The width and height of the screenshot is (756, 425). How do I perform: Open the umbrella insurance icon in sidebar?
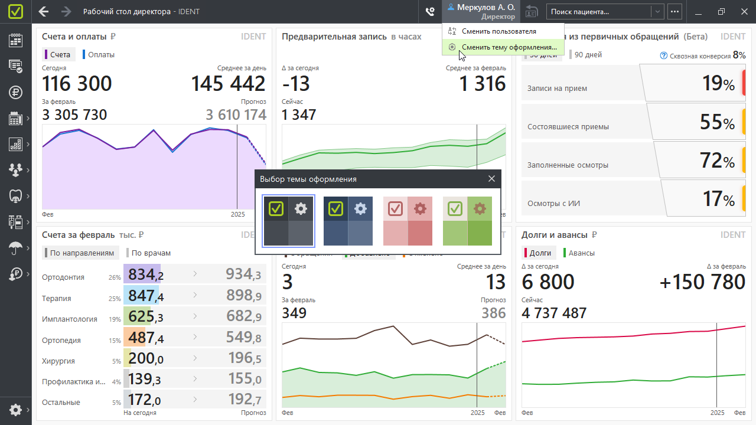[x=15, y=248]
